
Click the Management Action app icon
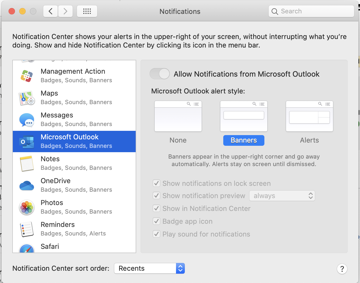27,76
